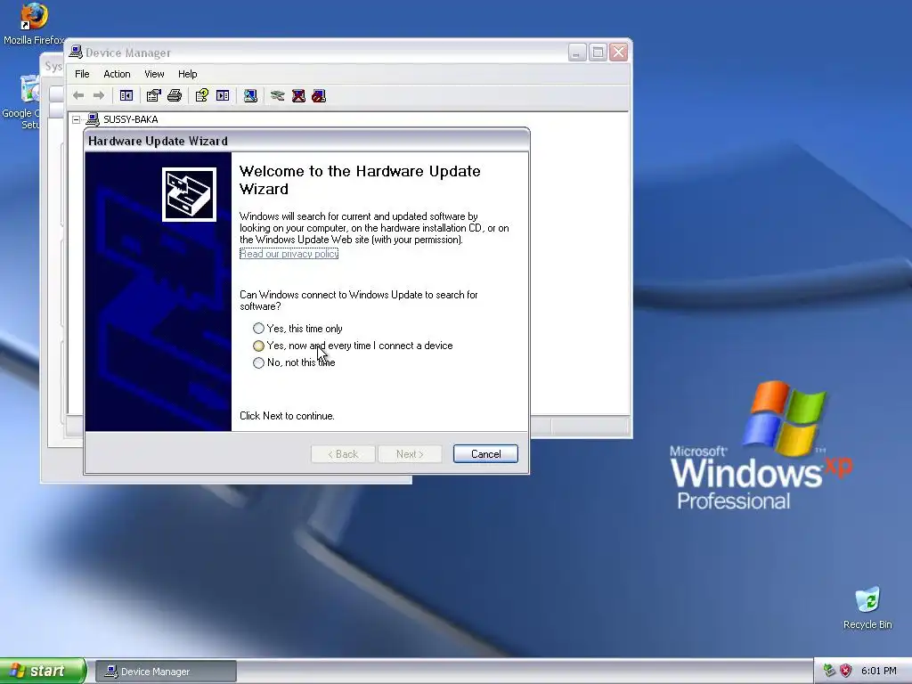Screen dimensions: 912x684
Task: Click the Next button in the wizard
Action: tap(410, 453)
